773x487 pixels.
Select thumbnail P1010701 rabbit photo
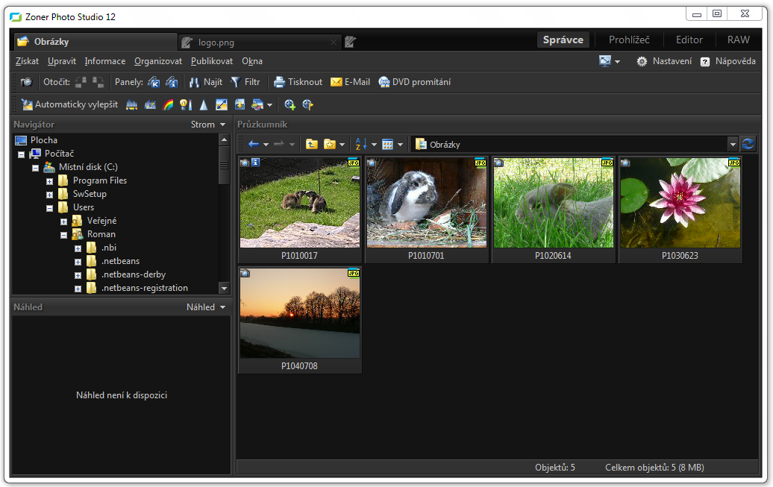click(x=427, y=210)
